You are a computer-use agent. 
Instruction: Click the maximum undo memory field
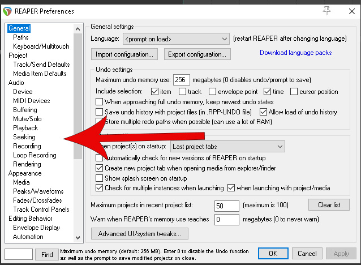click(182, 80)
